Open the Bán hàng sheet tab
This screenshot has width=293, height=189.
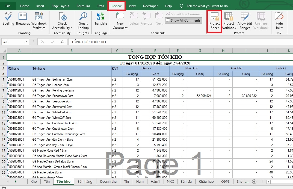(85, 182)
